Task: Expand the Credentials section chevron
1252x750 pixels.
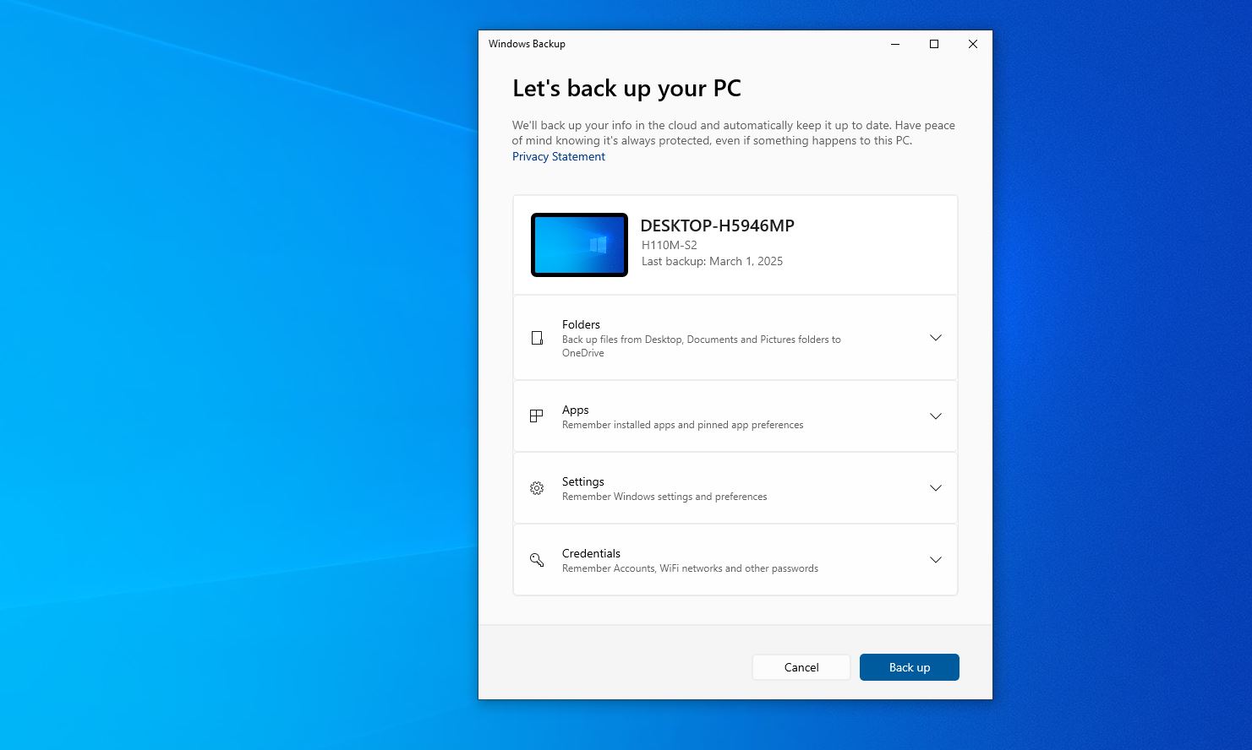Action: 936,560
